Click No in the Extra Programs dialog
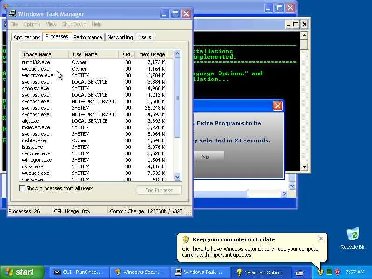The image size is (372, 279). [209, 157]
